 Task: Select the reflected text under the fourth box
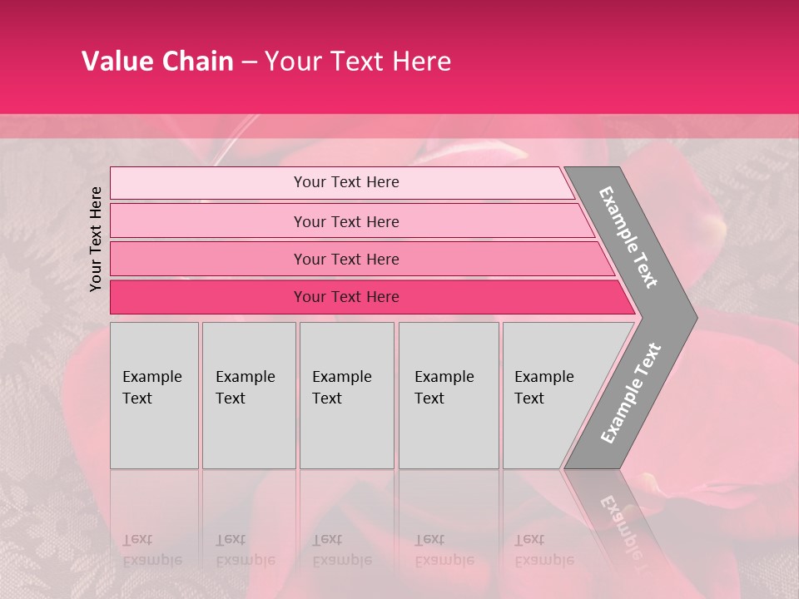tap(444, 550)
